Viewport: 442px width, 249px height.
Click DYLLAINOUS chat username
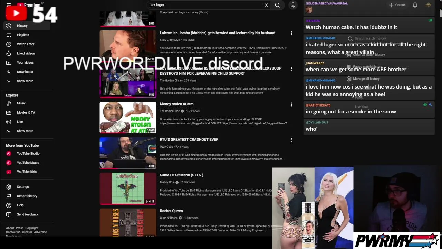(x=317, y=122)
